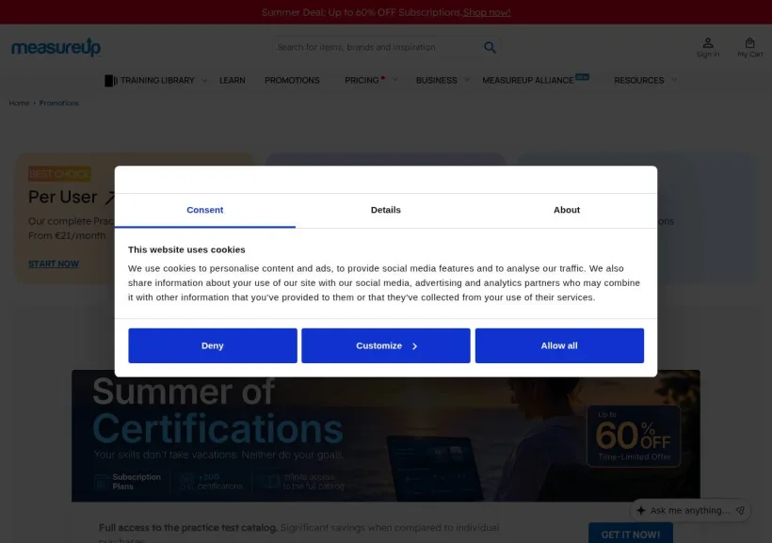The width and height of the screenshot is (772, 543).
Task: Click the Allow all cookies button
Action: pyautogui.click(x=559, y=345)
